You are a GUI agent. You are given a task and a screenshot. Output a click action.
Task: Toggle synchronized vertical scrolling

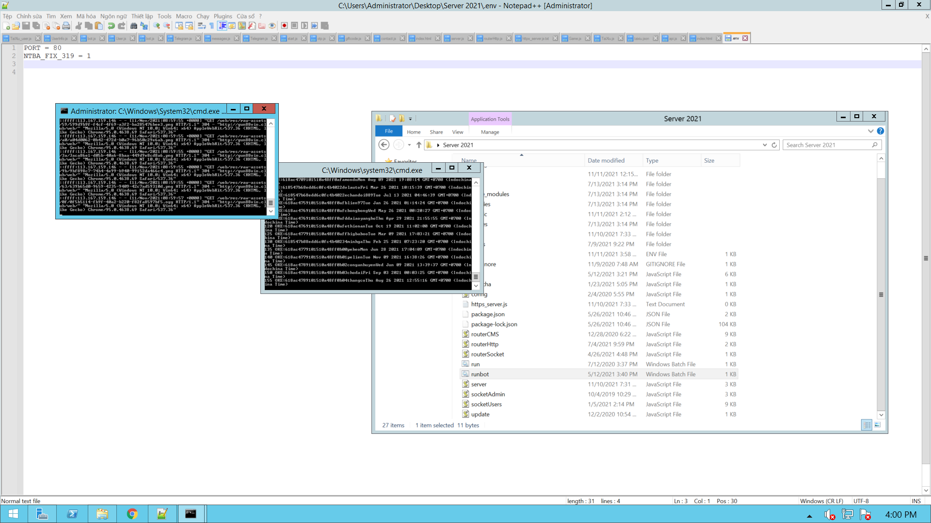point(179,26)
